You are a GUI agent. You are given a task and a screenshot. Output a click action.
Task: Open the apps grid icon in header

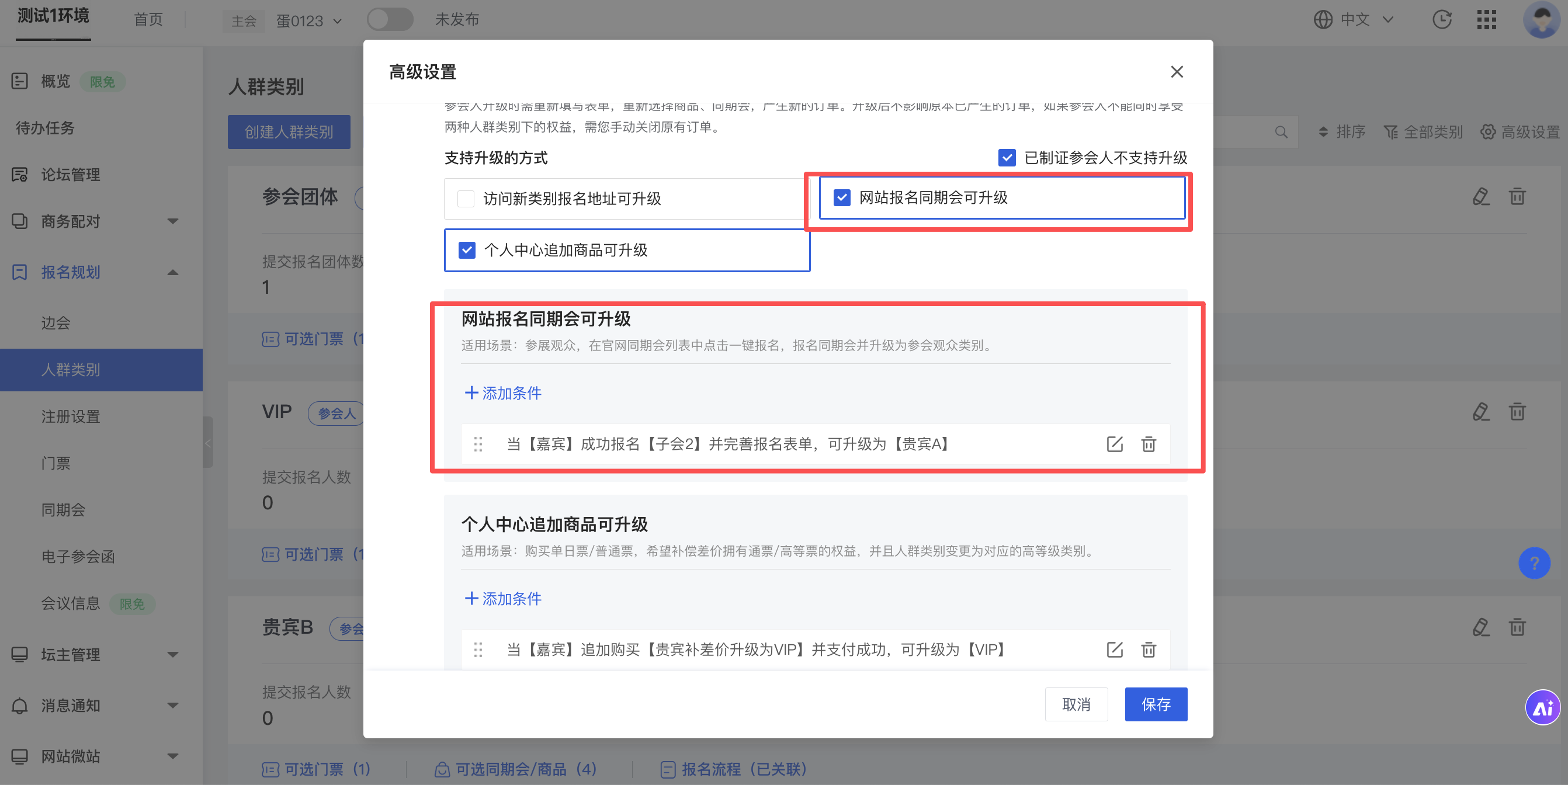click(x=1486, y=19)
